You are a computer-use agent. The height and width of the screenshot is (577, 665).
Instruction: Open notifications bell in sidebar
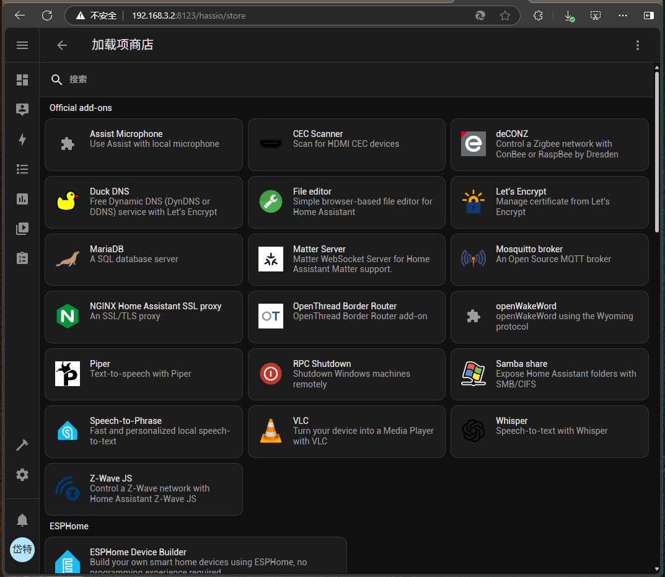22,520
